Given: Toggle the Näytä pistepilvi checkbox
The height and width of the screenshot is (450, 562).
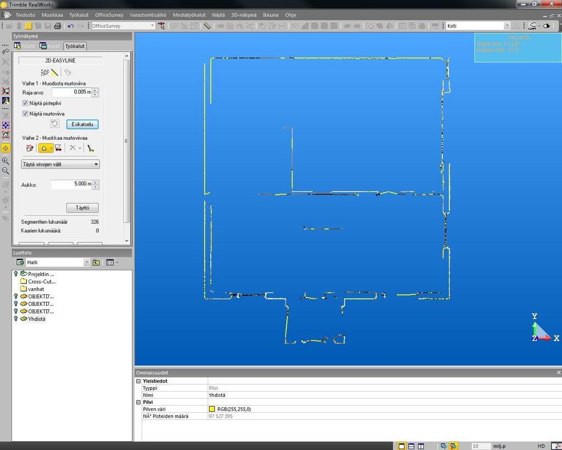Looking at the screenshot, I should (x=25, y=103).
